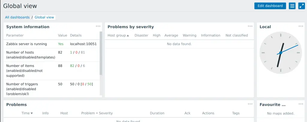Click the analog Local clock face
This screenshot has width=307, height=122.
pyautogui.click(x=281, y=53)
